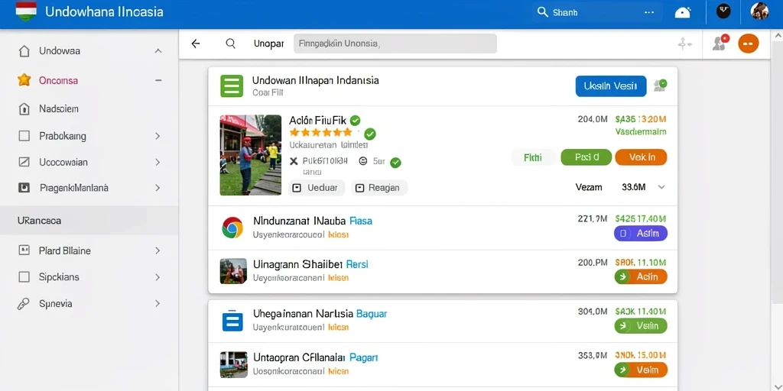This screenshot has width=783, height=391.
Task: Click the green Ptsi d button
Action: click(586, 157)
